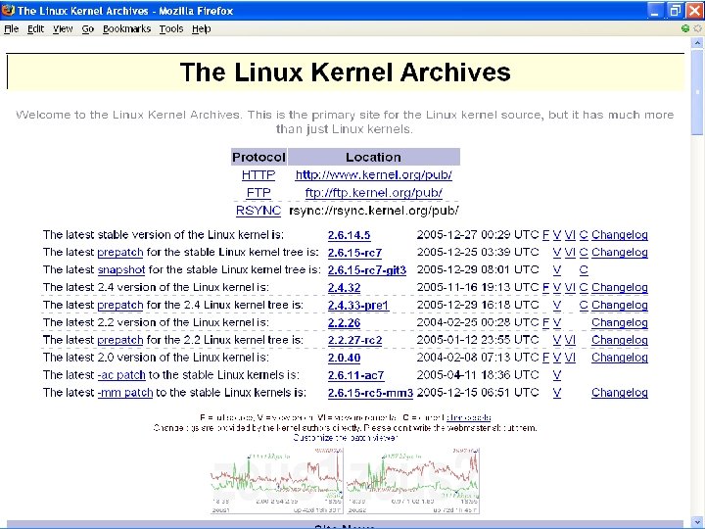Screen dimensions: 705x529
Task: Open the 2.2.27-rc2 prepatch link
Action: point(354,341)
